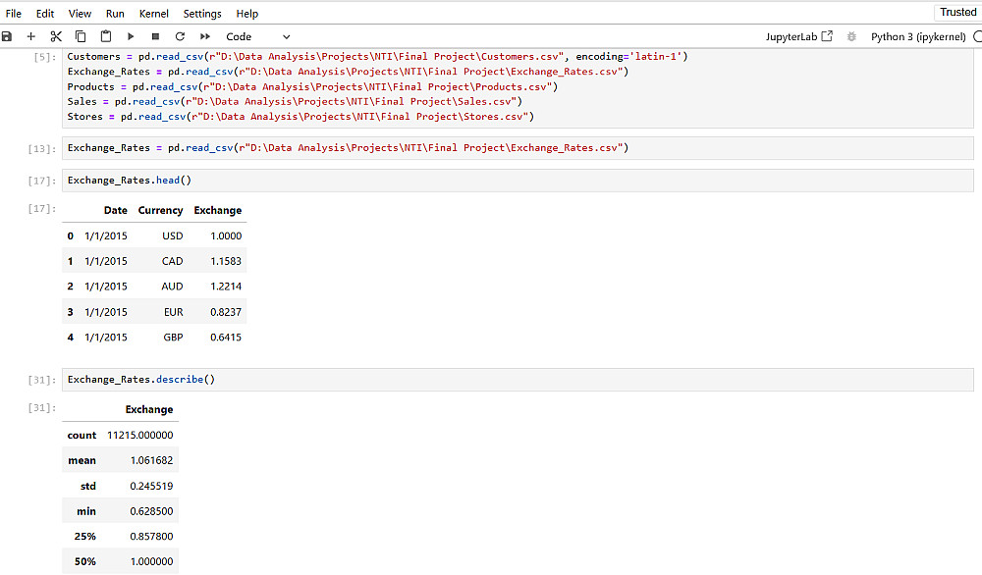Restart the kernel with the circular arrow icon
Viewport: 982px width, 575px height.
click(x=180, y=36)
